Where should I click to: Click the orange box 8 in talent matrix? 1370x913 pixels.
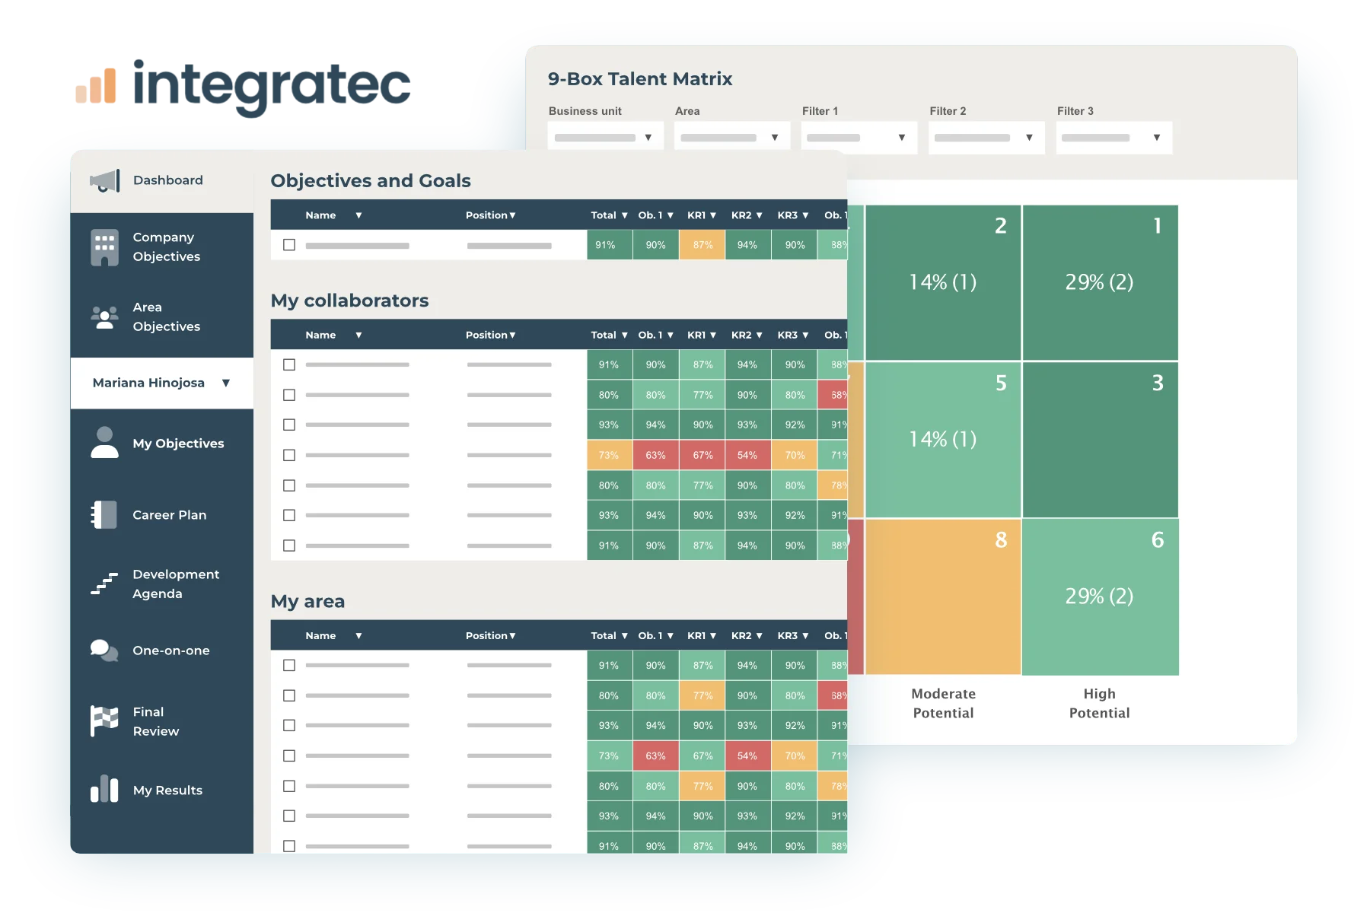[x=943, y=597]
